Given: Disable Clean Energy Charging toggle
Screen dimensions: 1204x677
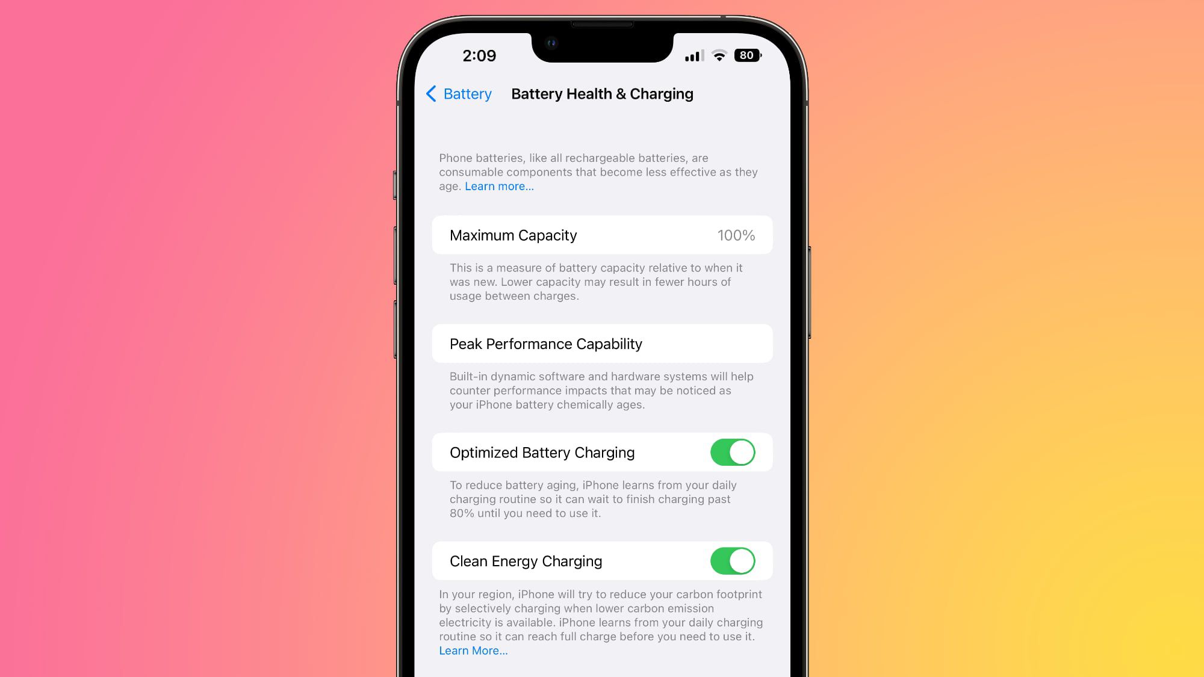Looking at the screenshot, I should point(732,561).
